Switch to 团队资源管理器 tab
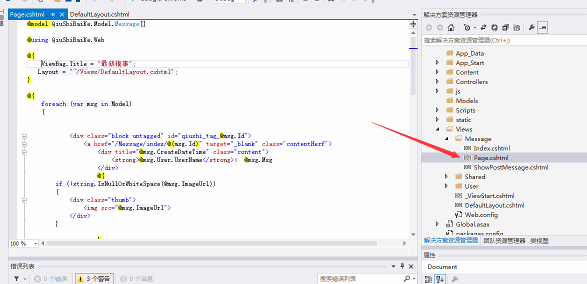The image size is (587, 284). click(x=504, y=241)
